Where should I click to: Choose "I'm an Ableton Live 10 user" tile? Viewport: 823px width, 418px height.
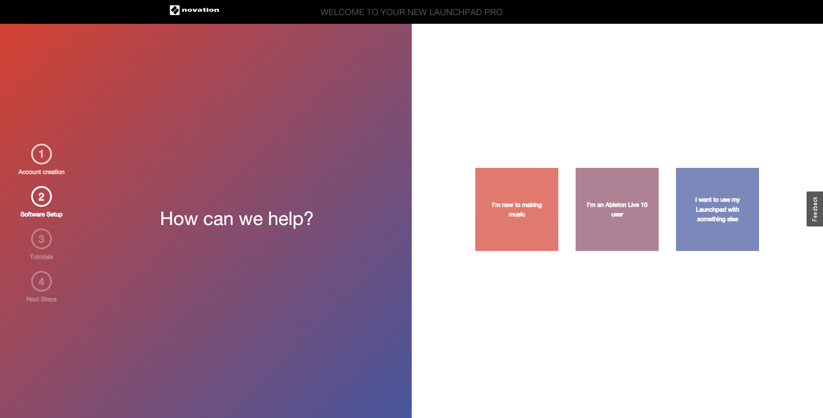click(617, 209)
